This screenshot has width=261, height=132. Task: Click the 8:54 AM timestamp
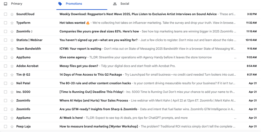[252, 66]
